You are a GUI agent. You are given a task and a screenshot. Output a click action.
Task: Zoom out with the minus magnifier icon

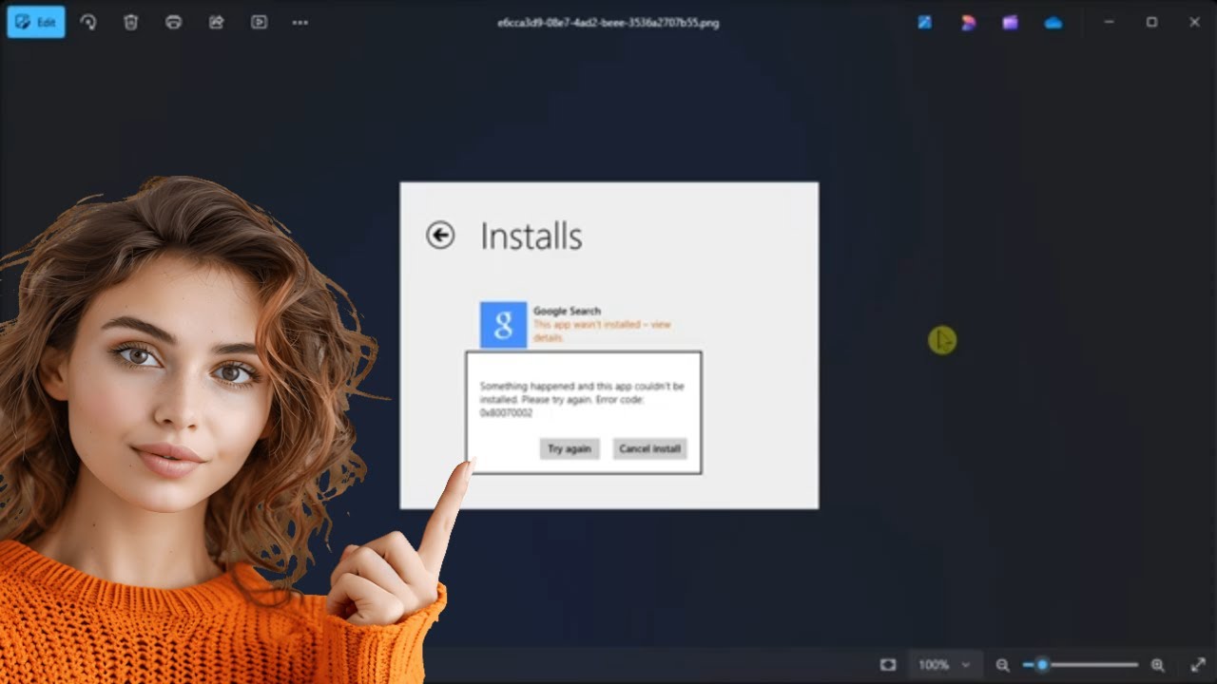click(1002, 665)
